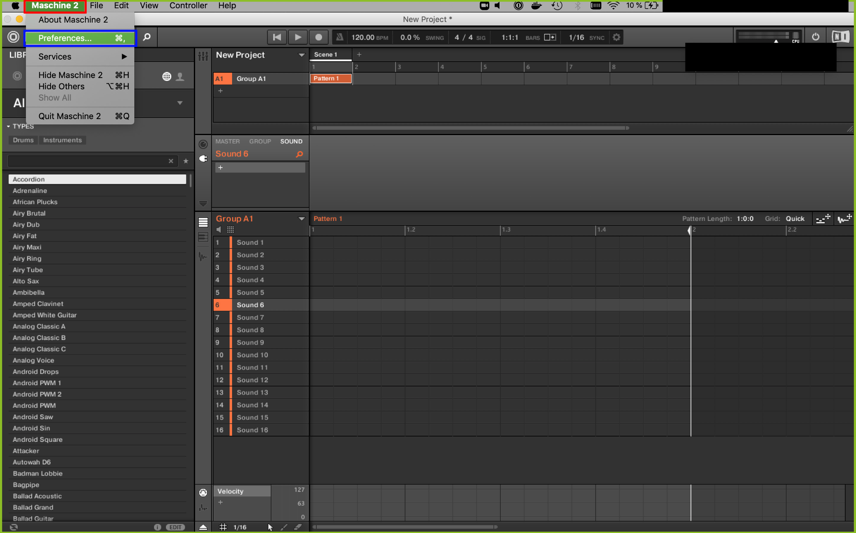Click the arranger horizontal scrollbar
The height and width of the screenshot is (533, 856).
[471, 128]
